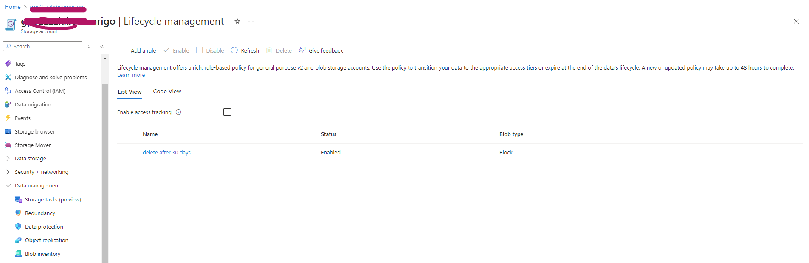Open Object replication menu label

[47, 240]
